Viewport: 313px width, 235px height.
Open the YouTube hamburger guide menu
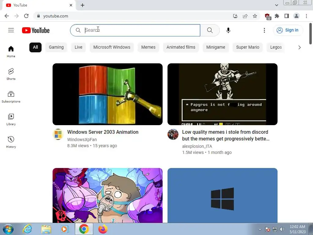[x=11, y=30]
